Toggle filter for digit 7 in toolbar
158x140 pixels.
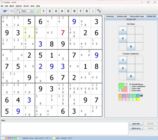pyautogui.click(x=81, y=11)
